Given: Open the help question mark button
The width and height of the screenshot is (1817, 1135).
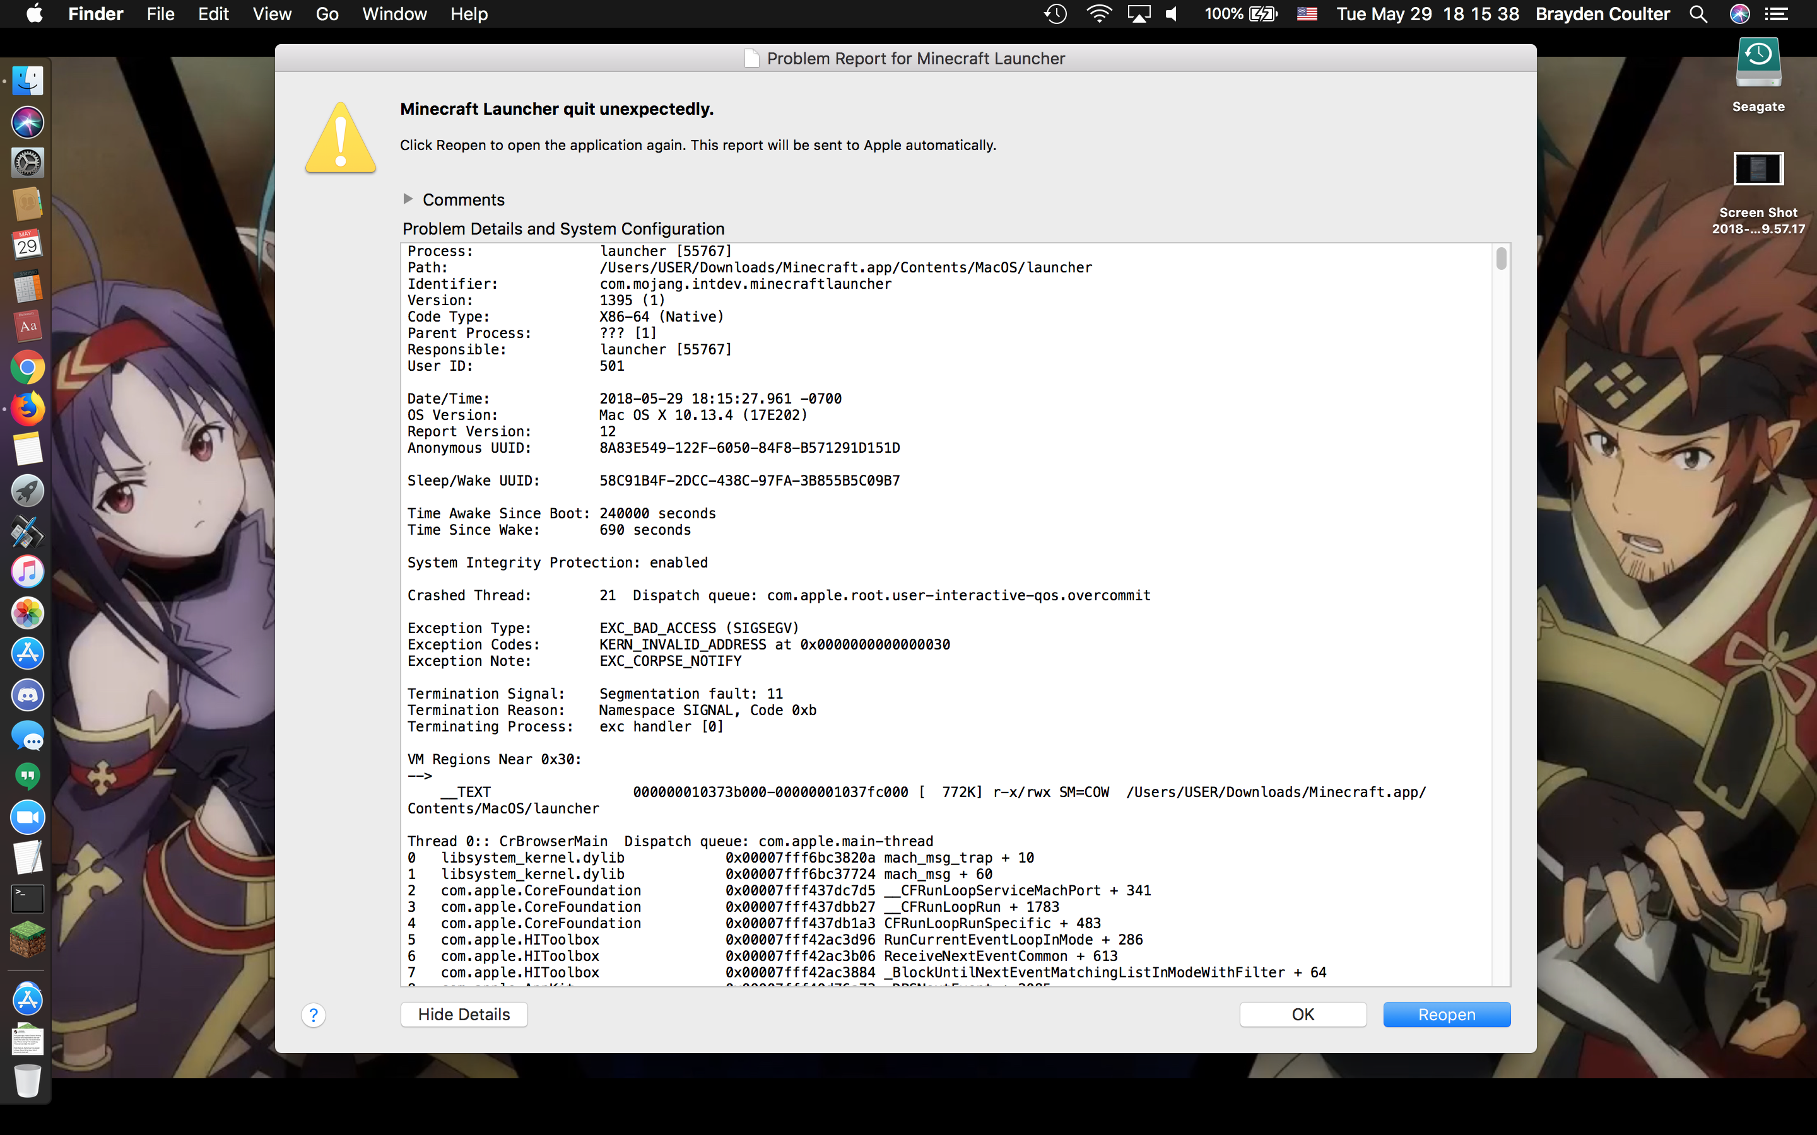Looking at the screenshot, I should coord(314,1015).
